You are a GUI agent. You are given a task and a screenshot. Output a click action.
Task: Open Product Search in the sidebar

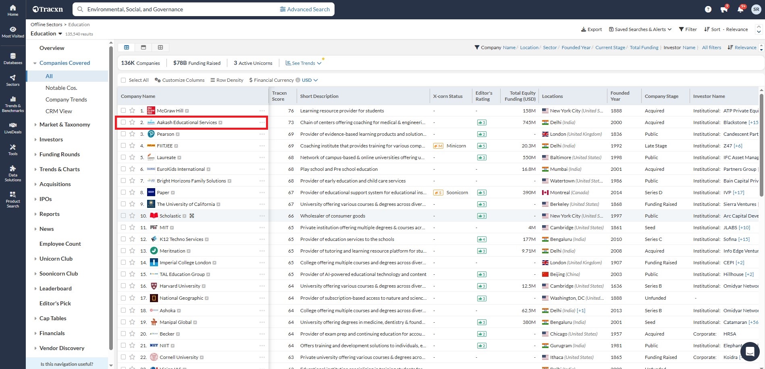tap(13, 199)
